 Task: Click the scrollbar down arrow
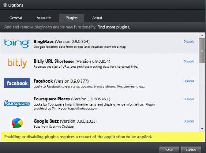click(x=202, y=129)
